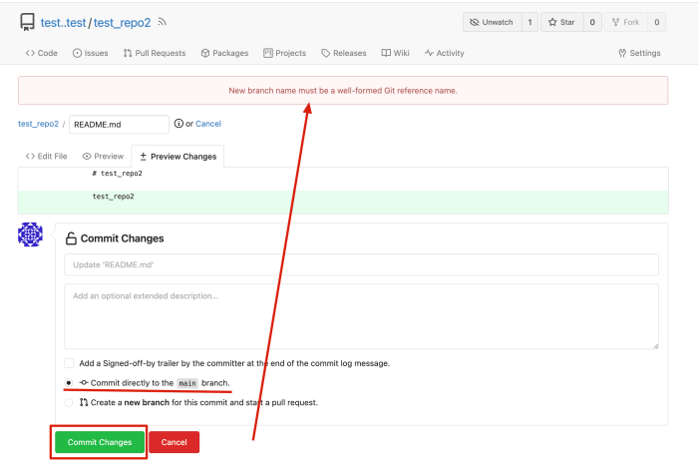The width and height of the screenshot is (698, 469).
Task: Select the Preview Changes tab
Action: pyautogui.click(x=177, y=157)
